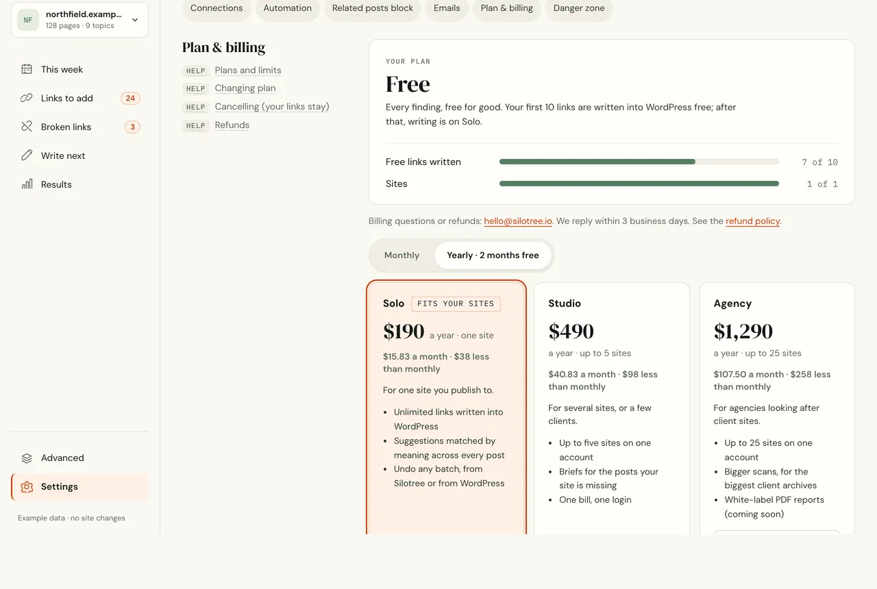Click the Advanced layers icon
Image resolution: width=877 pixels, height=589 pixels.
(27, 458)
